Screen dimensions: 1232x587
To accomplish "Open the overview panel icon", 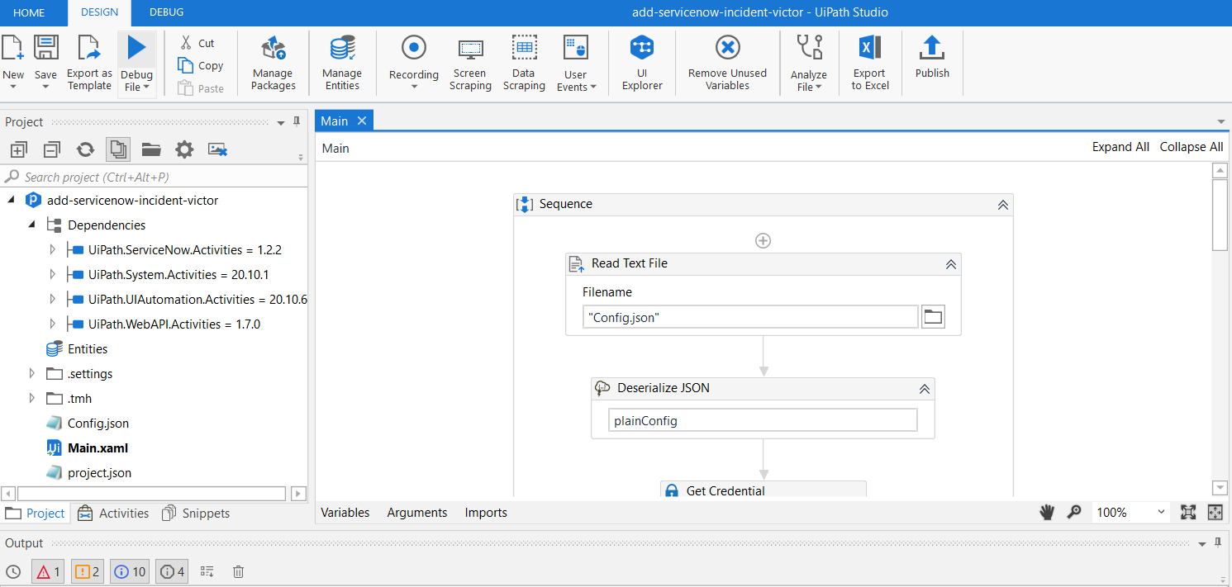I will (x=1215, y=513).
